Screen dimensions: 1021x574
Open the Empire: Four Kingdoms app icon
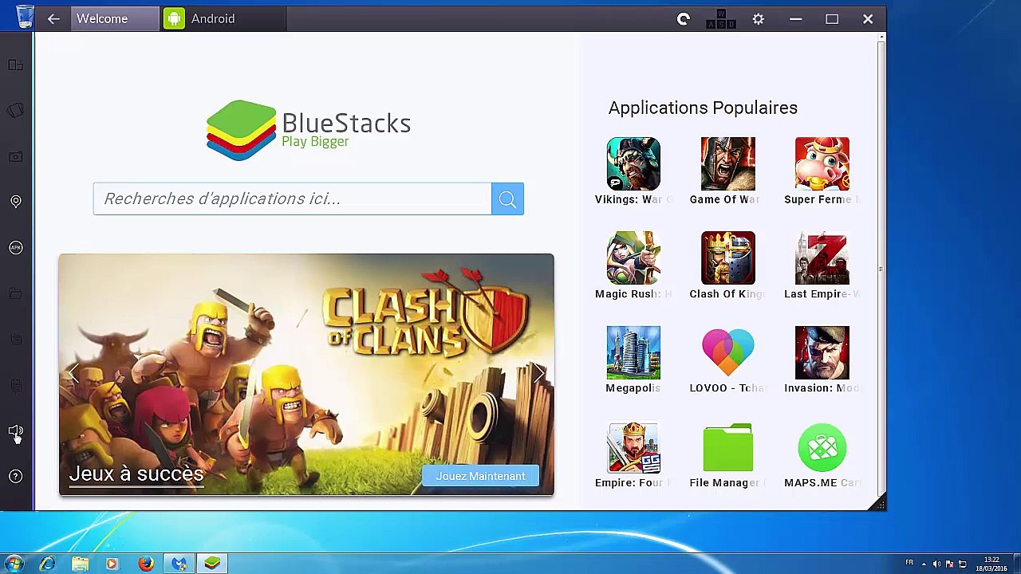pos(633,448)
